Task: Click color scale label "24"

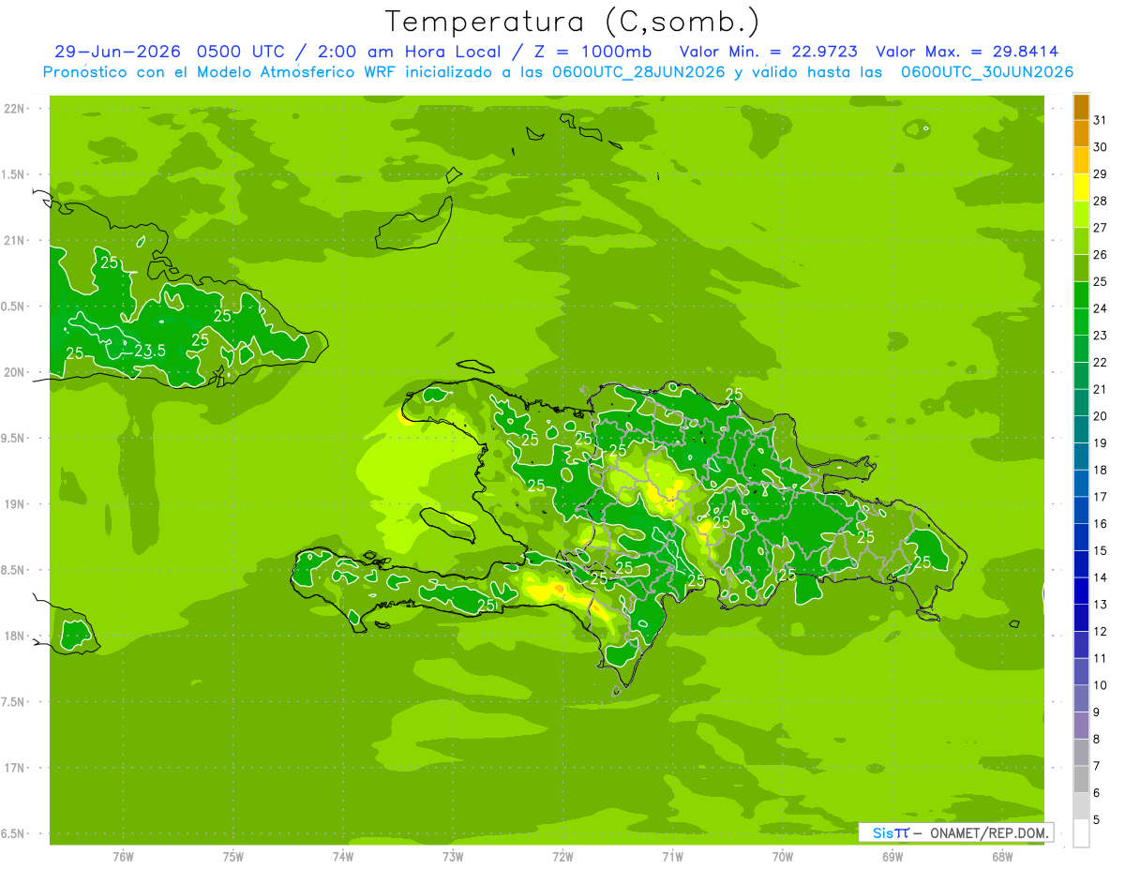Action: tap(1101, 308)
